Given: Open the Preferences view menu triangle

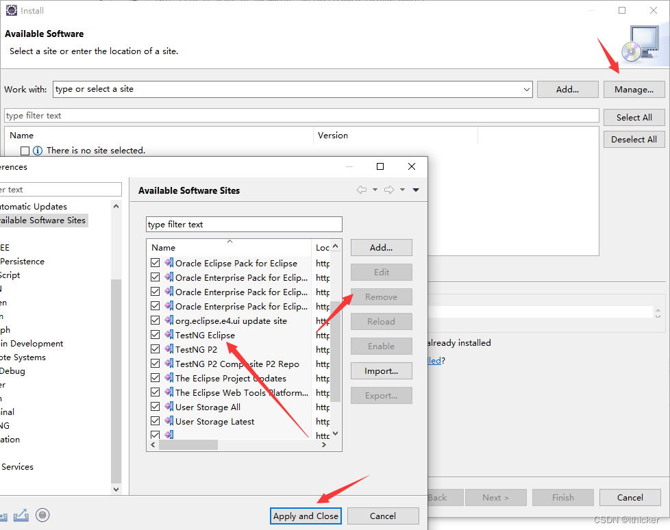Looking at the screenshot, I should pos(416,190).
